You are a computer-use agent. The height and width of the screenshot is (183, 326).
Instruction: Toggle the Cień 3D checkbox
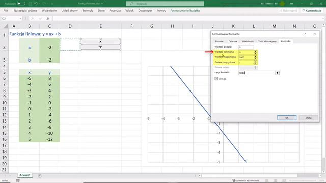(x=216, y=79)
